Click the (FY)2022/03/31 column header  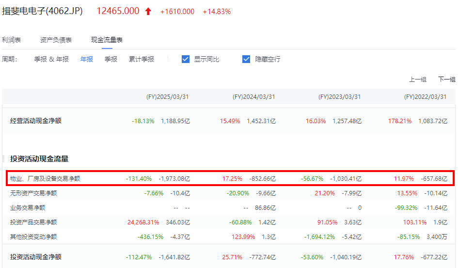coord(426,97)
